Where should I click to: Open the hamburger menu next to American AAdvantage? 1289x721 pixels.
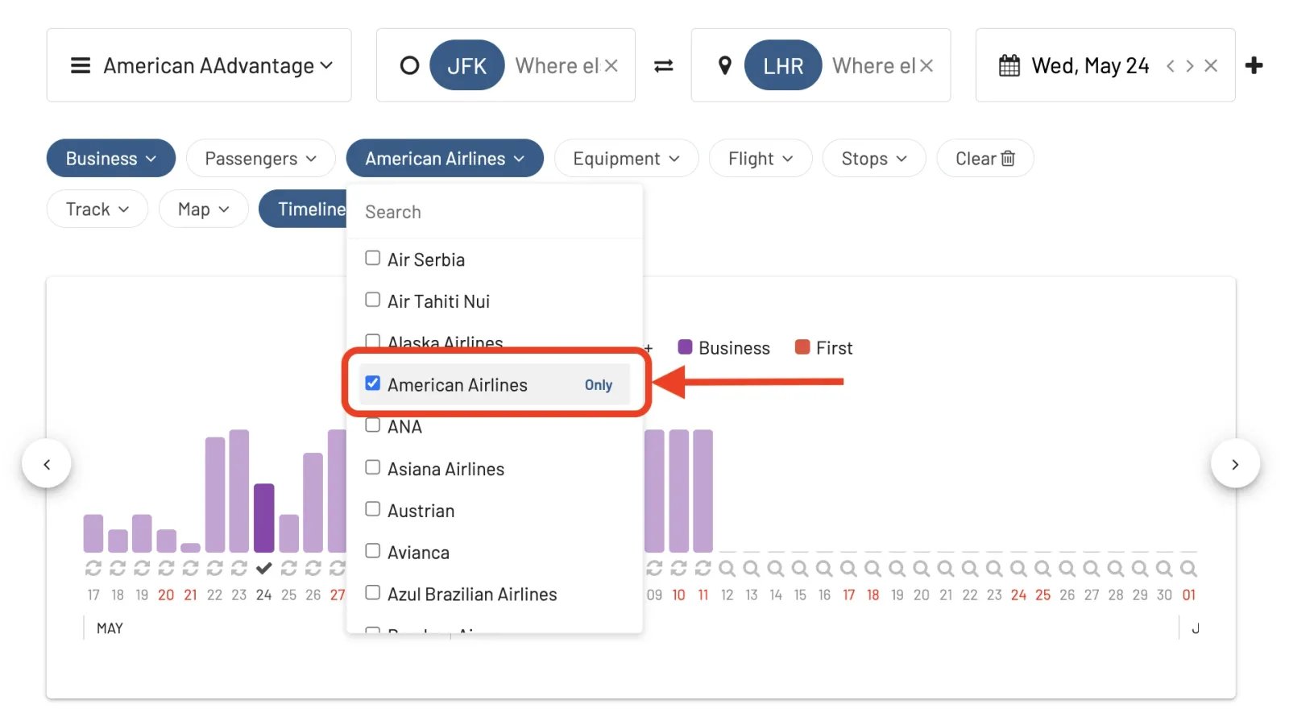(81, 65)
